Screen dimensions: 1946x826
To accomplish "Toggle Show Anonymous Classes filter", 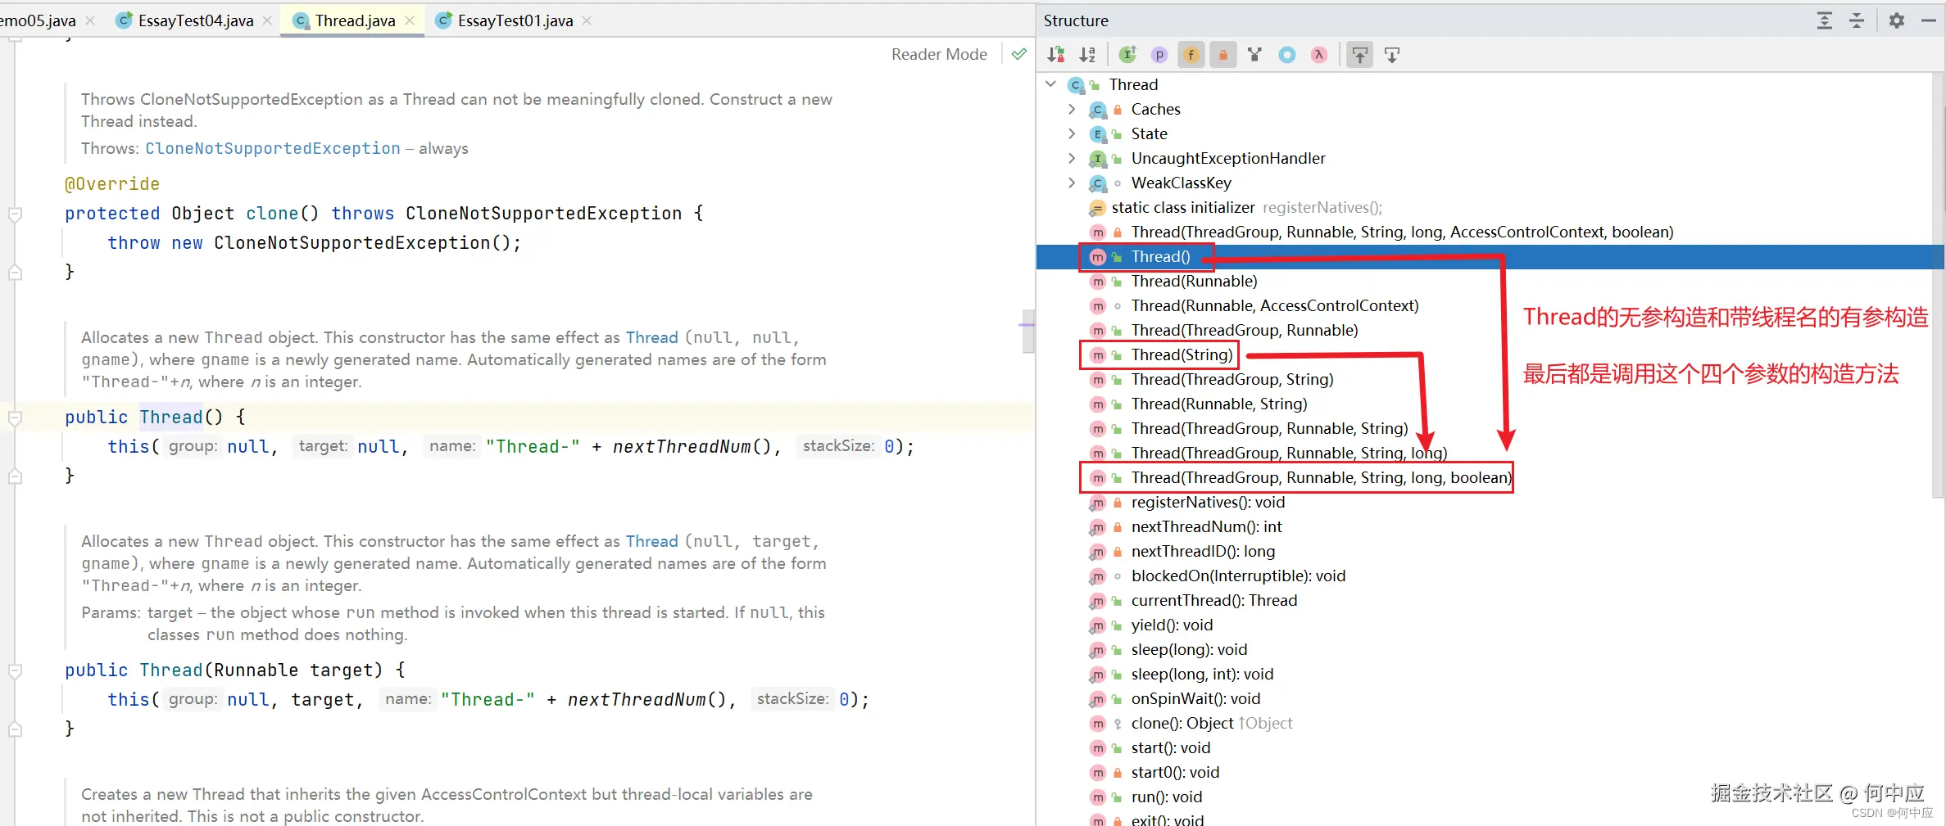I will click(x=1287, y=55).
